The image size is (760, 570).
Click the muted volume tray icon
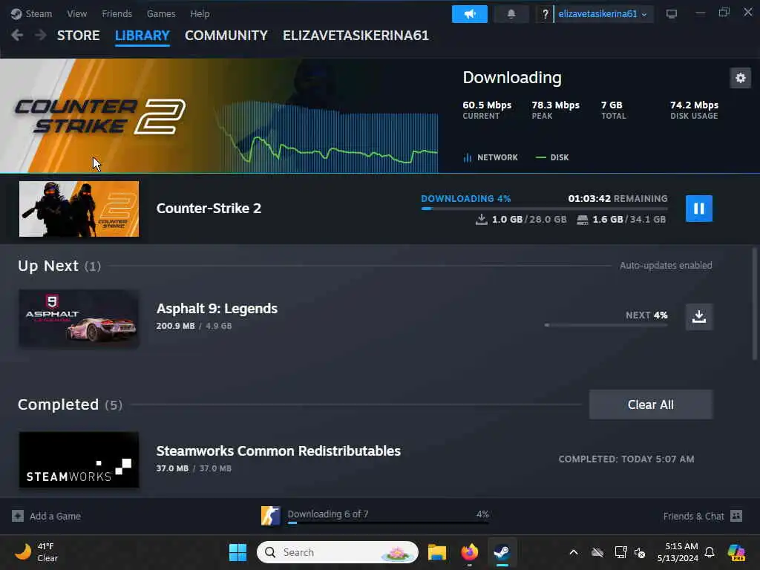640,552
